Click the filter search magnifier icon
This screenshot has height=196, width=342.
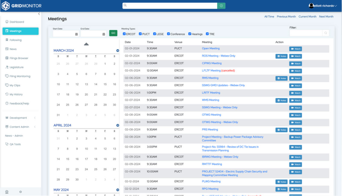(x=325, y=33)
